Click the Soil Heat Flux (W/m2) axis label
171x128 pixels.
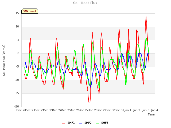pos(4,60)
